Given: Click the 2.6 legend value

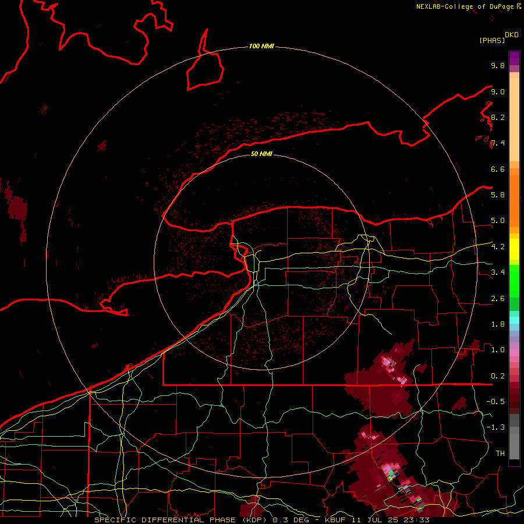Looking at the screenshot, I should click(x=498, y=299).
